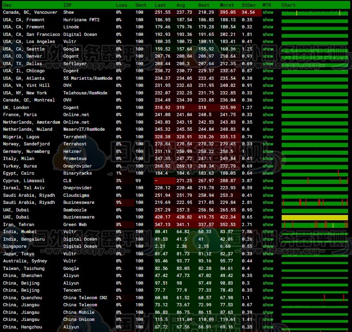Select 'China, Hangzhou' geo cell
Image resolution: width=352 pixels, height=332 pixels.
23,327
